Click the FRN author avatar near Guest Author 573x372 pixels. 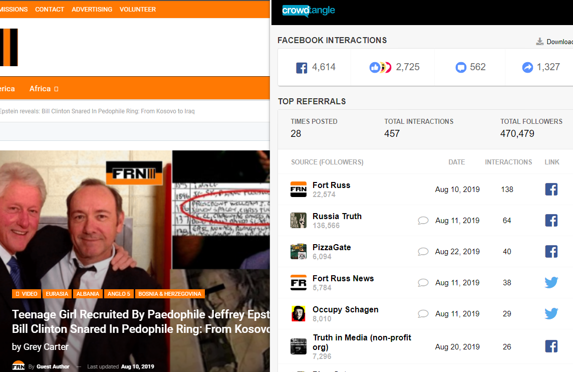tap(18, 366)
